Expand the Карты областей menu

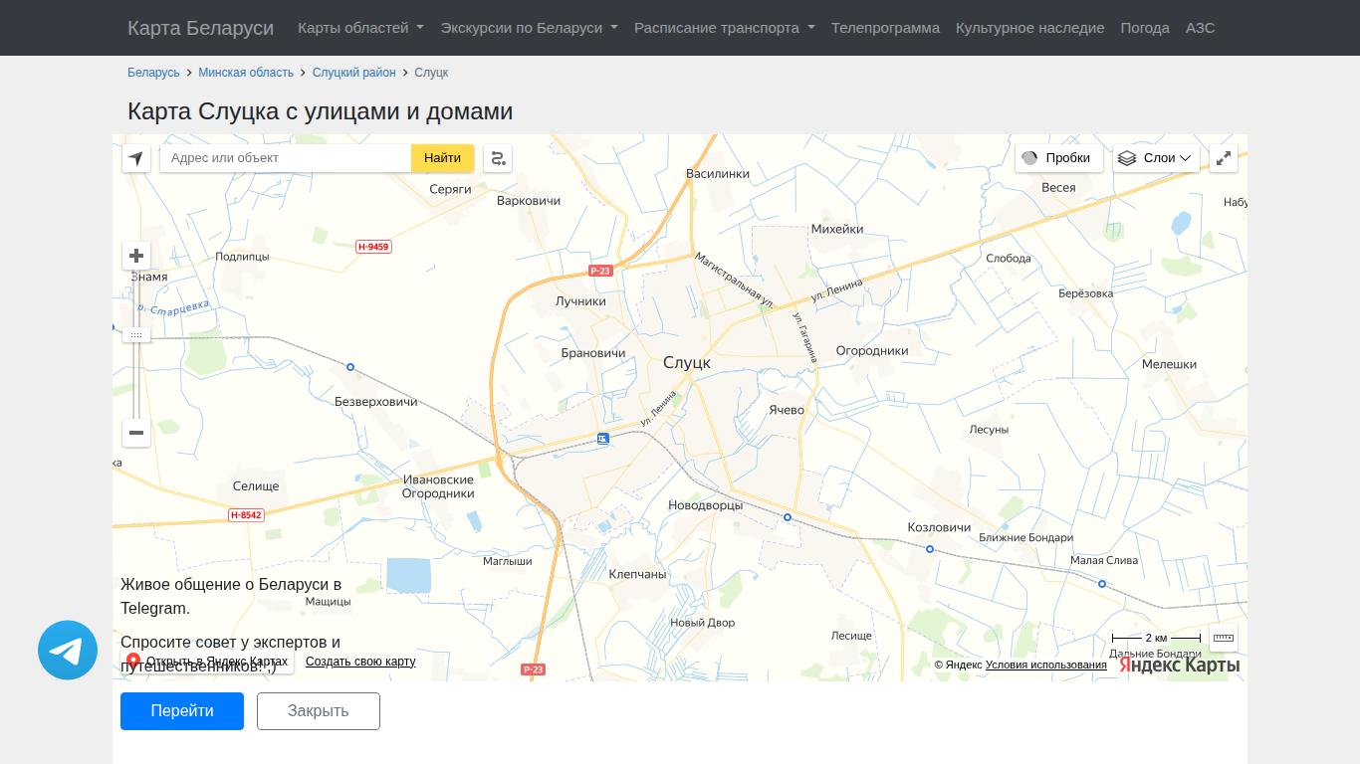360,28
